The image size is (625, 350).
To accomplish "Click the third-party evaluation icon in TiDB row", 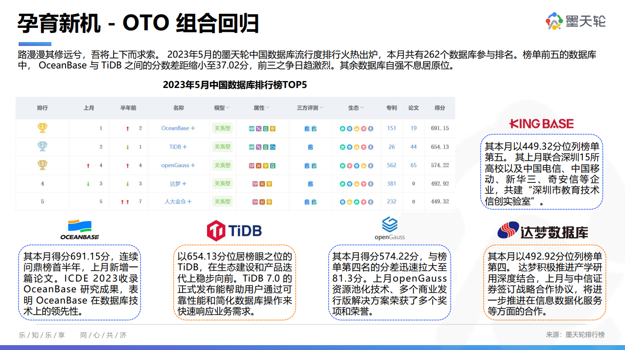I will pos(310,147).
